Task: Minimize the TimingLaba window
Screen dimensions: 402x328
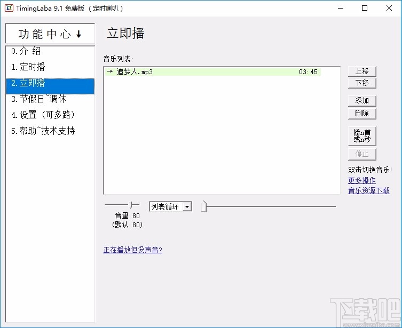Action: click(341, 8)
